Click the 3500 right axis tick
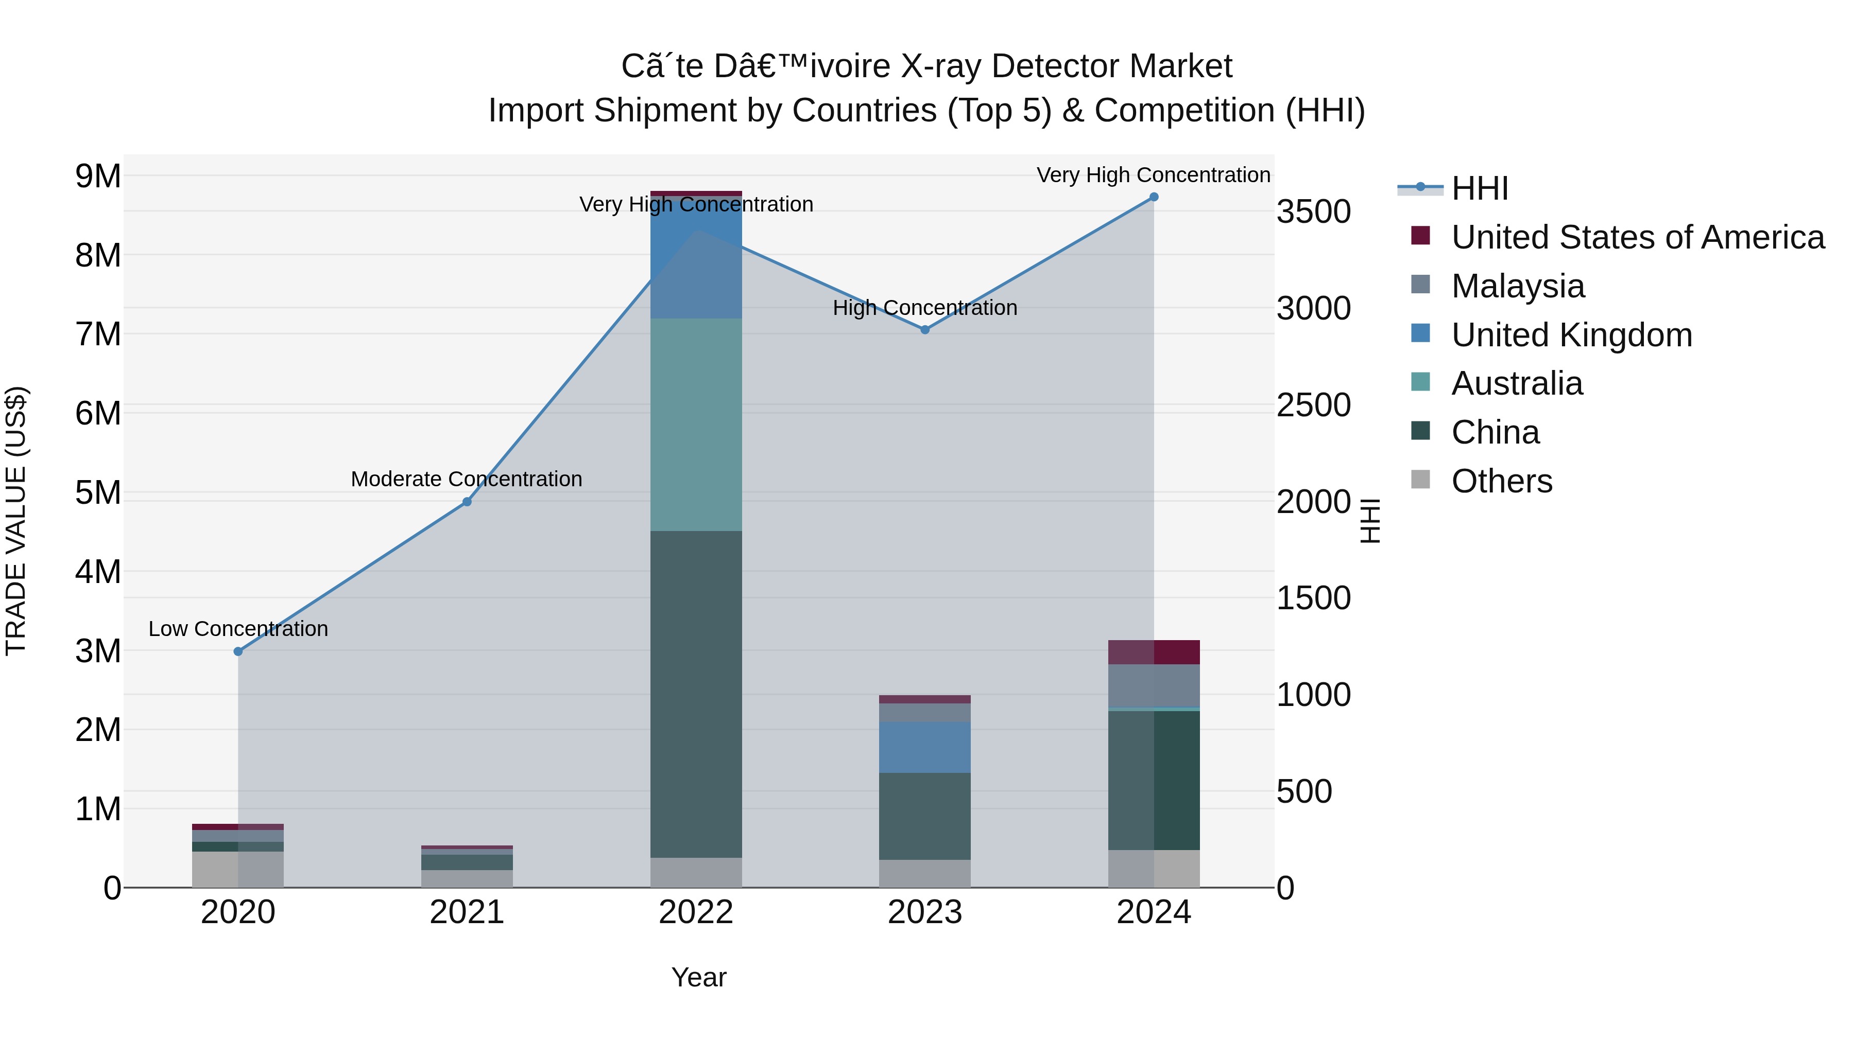The height and width of the screenshot is (1042, 1854). coord(1314,212)
